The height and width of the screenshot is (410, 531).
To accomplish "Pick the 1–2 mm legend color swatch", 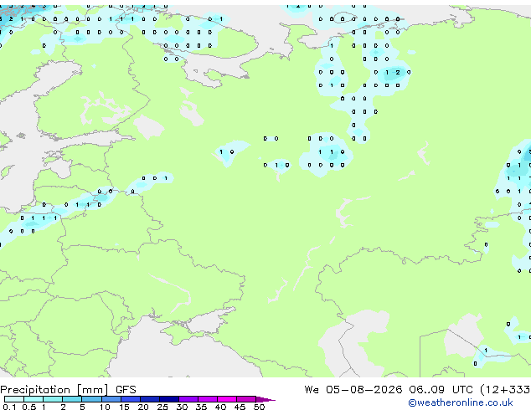I will pos(53,399).
